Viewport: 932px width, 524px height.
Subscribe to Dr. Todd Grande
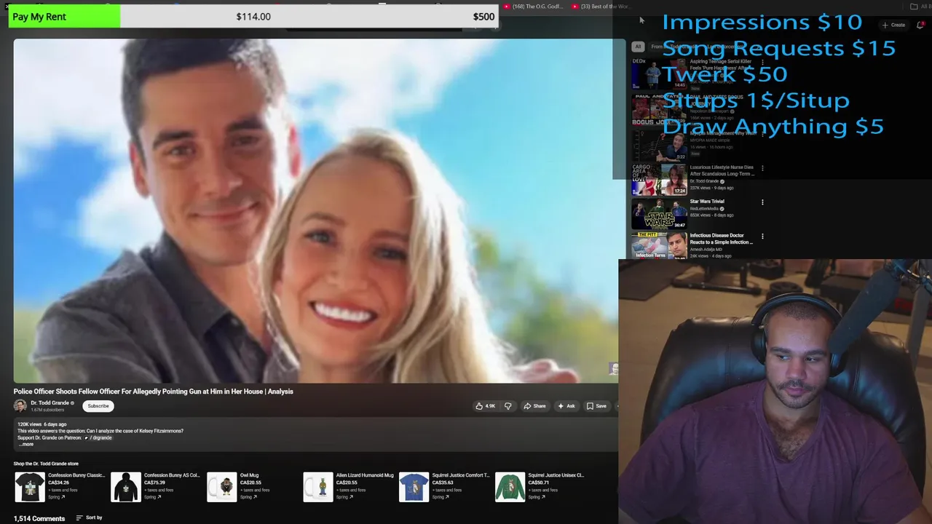click(98, 406)
